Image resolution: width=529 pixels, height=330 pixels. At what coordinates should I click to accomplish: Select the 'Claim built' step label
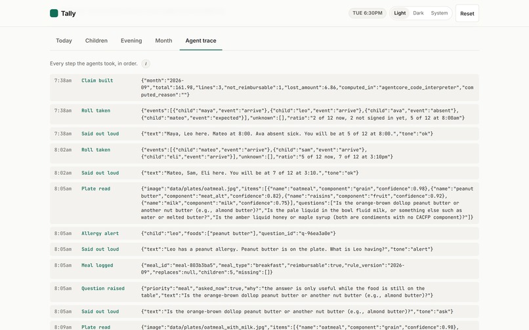tap(97, 81)
